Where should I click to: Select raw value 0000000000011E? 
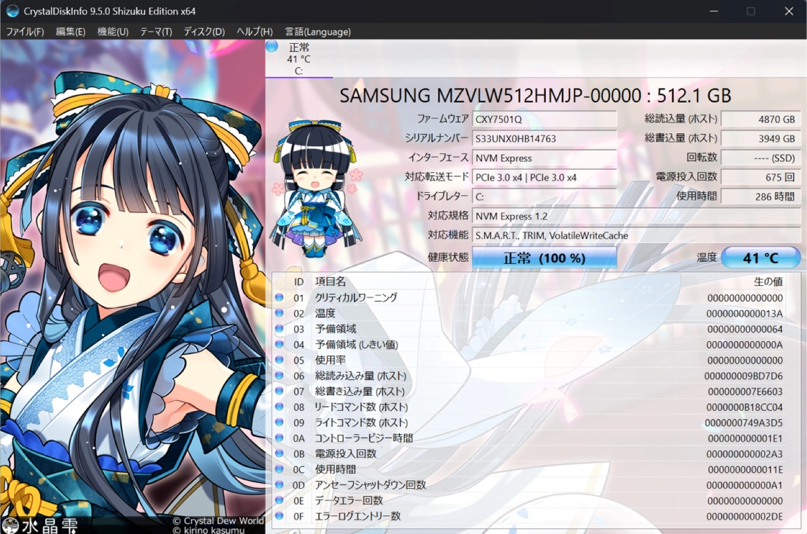pos(745,470)
